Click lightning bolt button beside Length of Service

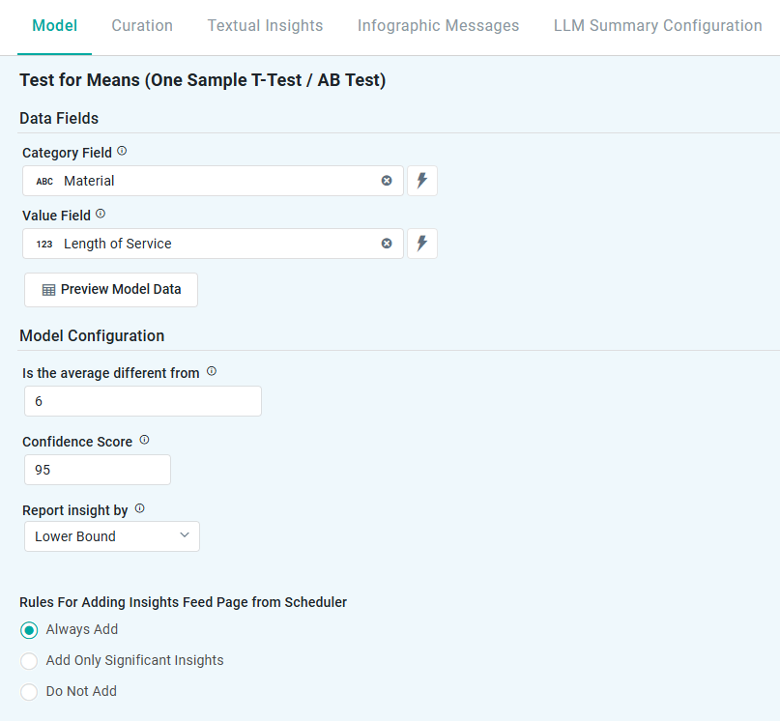click(422, 244)
